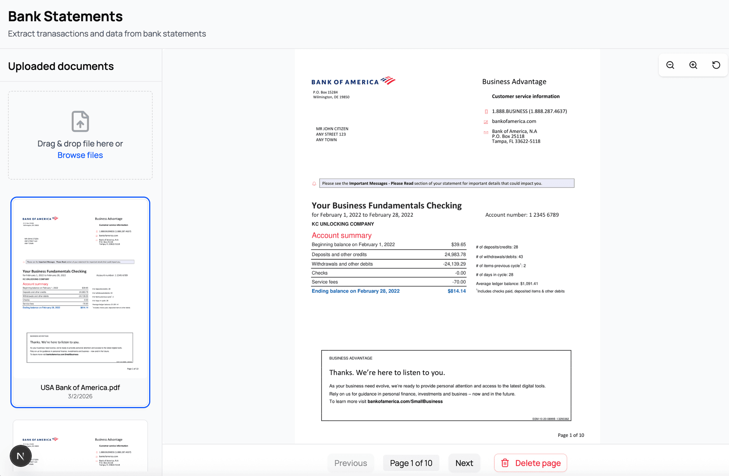Viewport: 729px width, 476px height.
Task: Click the trash icon inside Delete page
Action: [505, 463]
